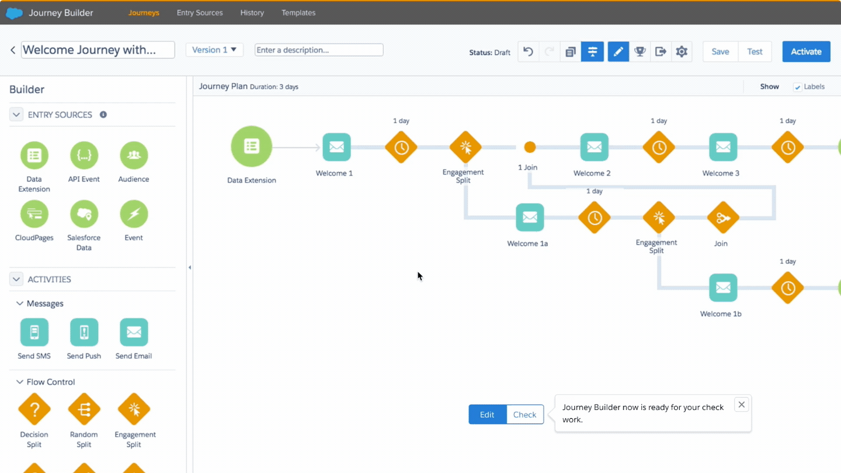Open journey settings gear
Image resolution: width=841 pixels, height=473 pixels.
coord(682,51)
